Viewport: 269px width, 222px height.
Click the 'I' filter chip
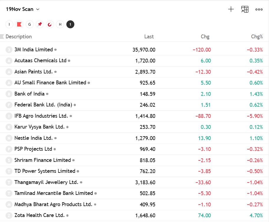coord(9,24)
